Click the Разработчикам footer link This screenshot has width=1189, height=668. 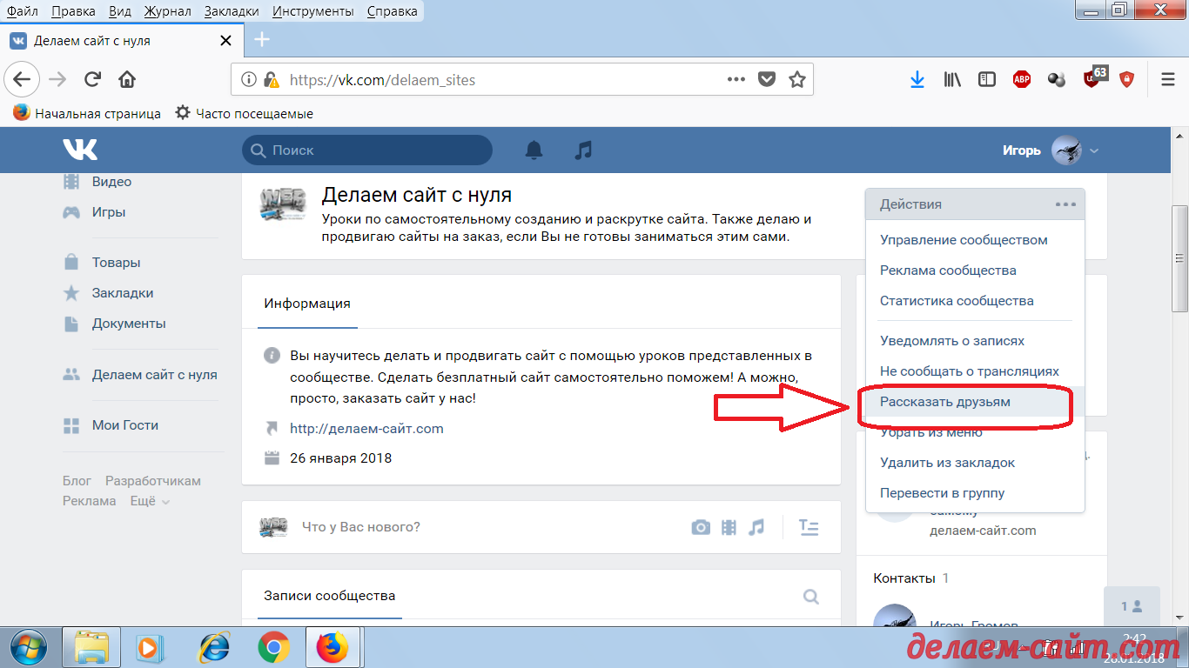[x=153, y=481]
